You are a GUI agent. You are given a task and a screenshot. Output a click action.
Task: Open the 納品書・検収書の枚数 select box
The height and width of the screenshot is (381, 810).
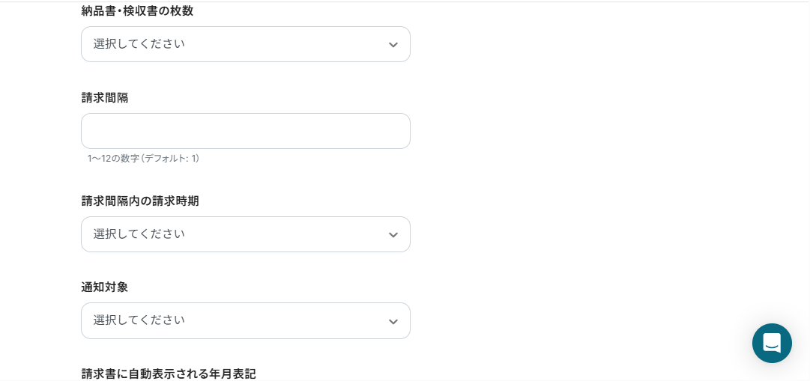click(245, 44)
